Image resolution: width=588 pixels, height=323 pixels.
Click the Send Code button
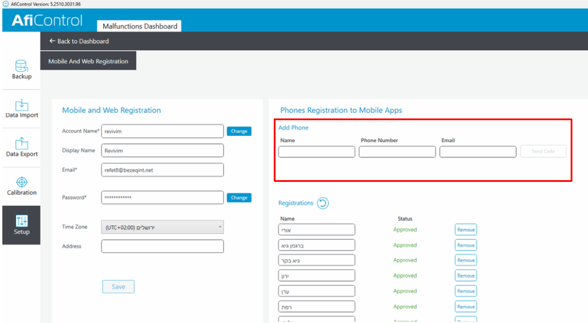543,151
